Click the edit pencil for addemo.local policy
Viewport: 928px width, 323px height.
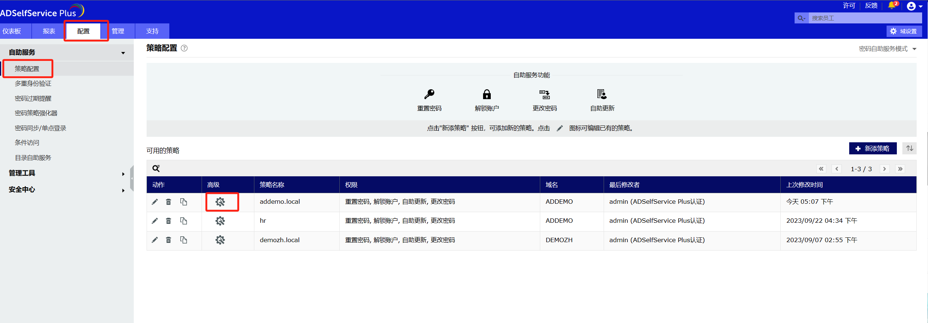(155, 202)
